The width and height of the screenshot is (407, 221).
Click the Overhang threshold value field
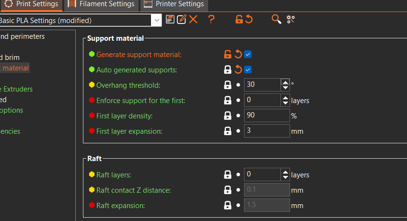tap(262, 85)
